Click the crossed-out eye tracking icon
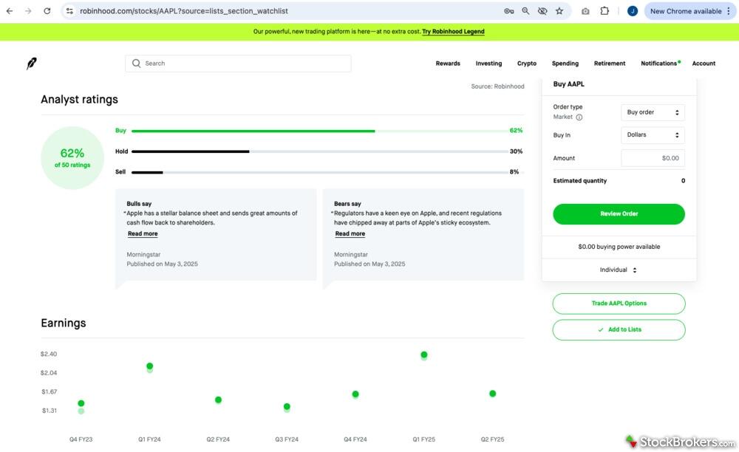Image resolution: width=739 pixels, height=452 pixels. pos(542,11)
